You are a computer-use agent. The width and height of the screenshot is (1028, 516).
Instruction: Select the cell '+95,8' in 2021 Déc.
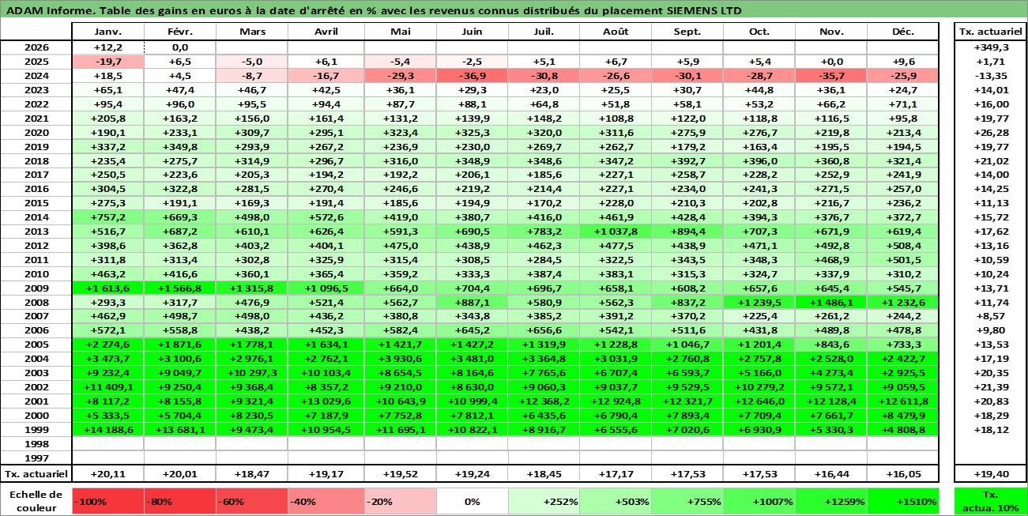point(903,119)
